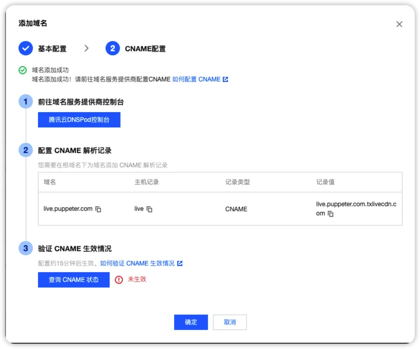Click the external-link icon after 如何配置 CNAME
The image size is (420, 349).
[x=225, y=79]
